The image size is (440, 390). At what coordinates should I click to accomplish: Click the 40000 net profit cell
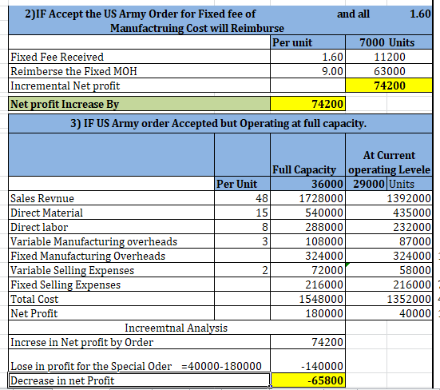tap(389, 313)
